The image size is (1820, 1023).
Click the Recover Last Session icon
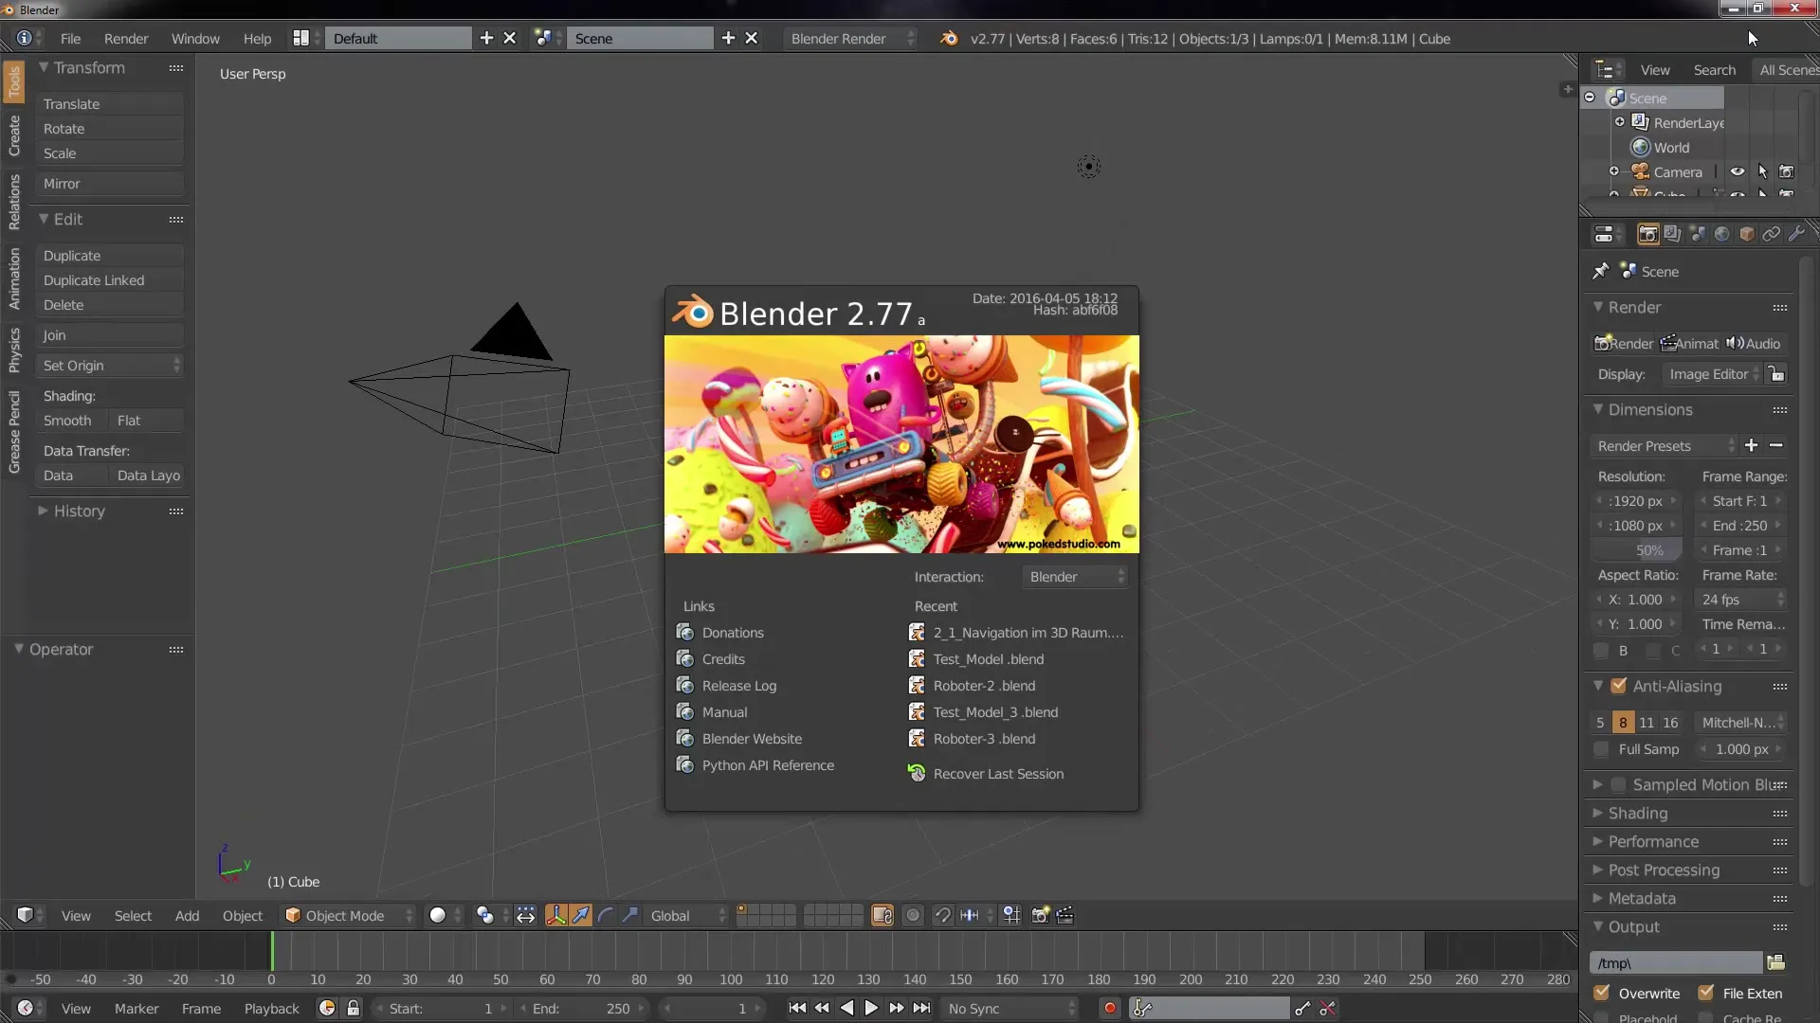(917, 773)
